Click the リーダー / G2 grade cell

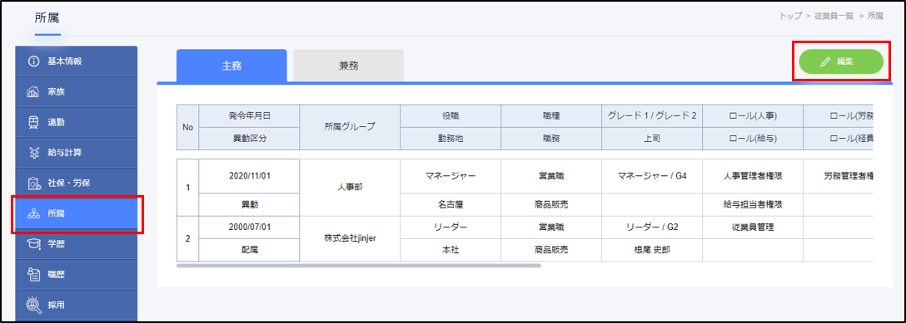point(652,227)
